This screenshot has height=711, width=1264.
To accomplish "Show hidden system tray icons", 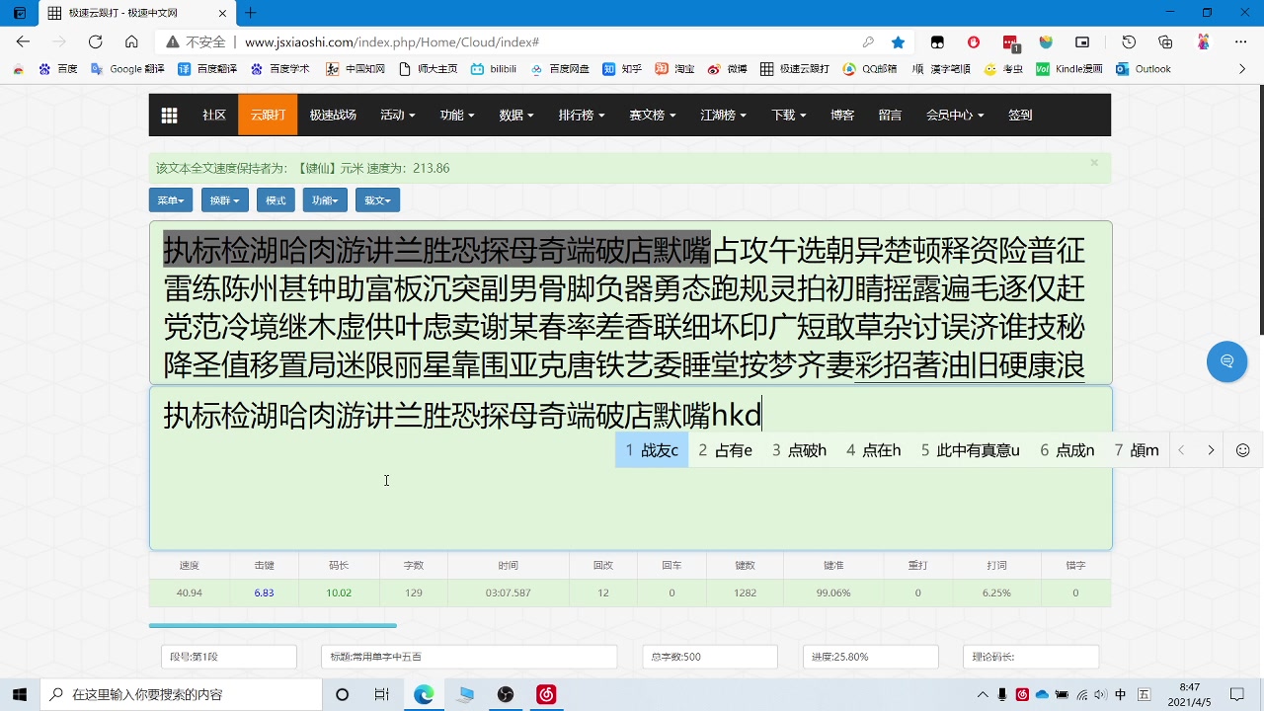I will tap(983, 694).
